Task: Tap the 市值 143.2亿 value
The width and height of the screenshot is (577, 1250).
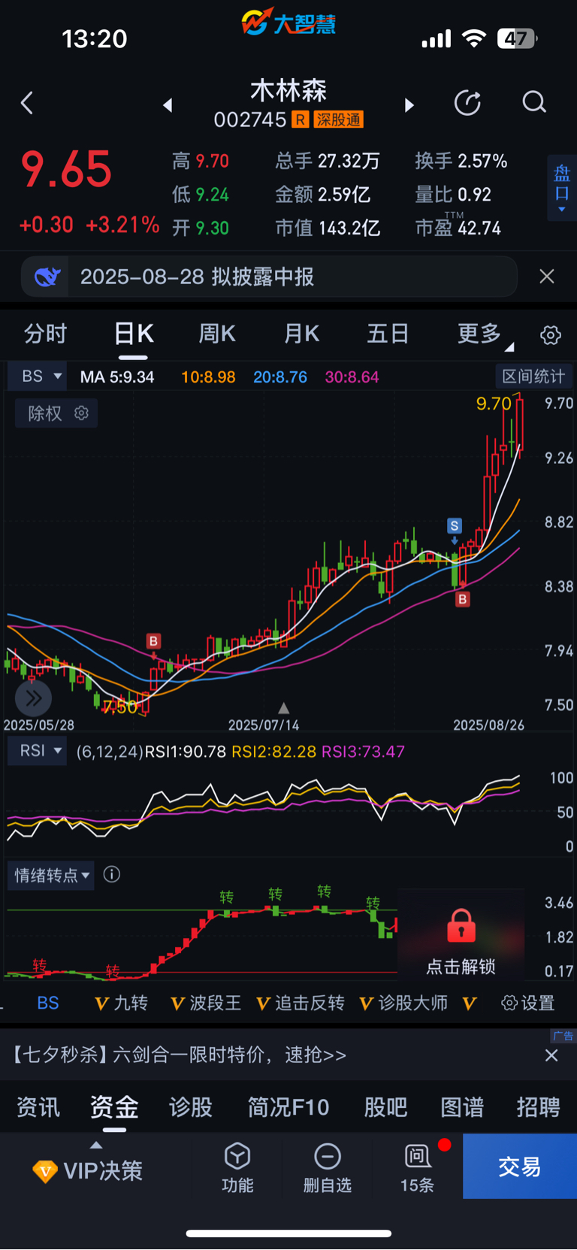Action: (328, 228)
